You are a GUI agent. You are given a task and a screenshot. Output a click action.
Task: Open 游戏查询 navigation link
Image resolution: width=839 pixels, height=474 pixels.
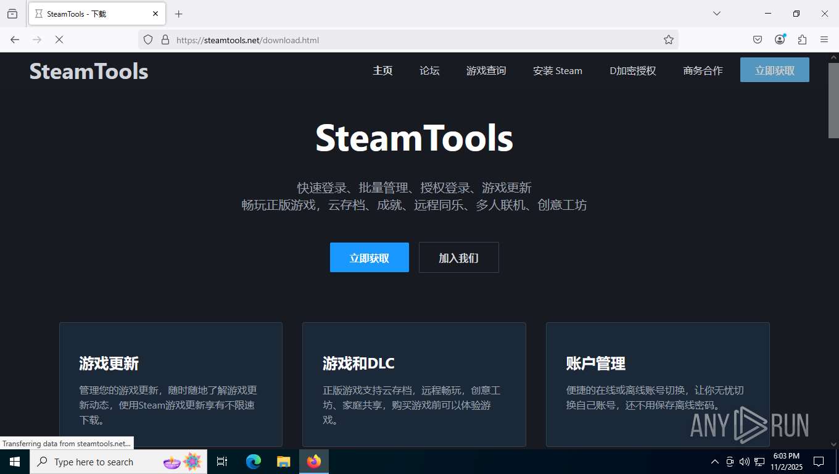486,70
